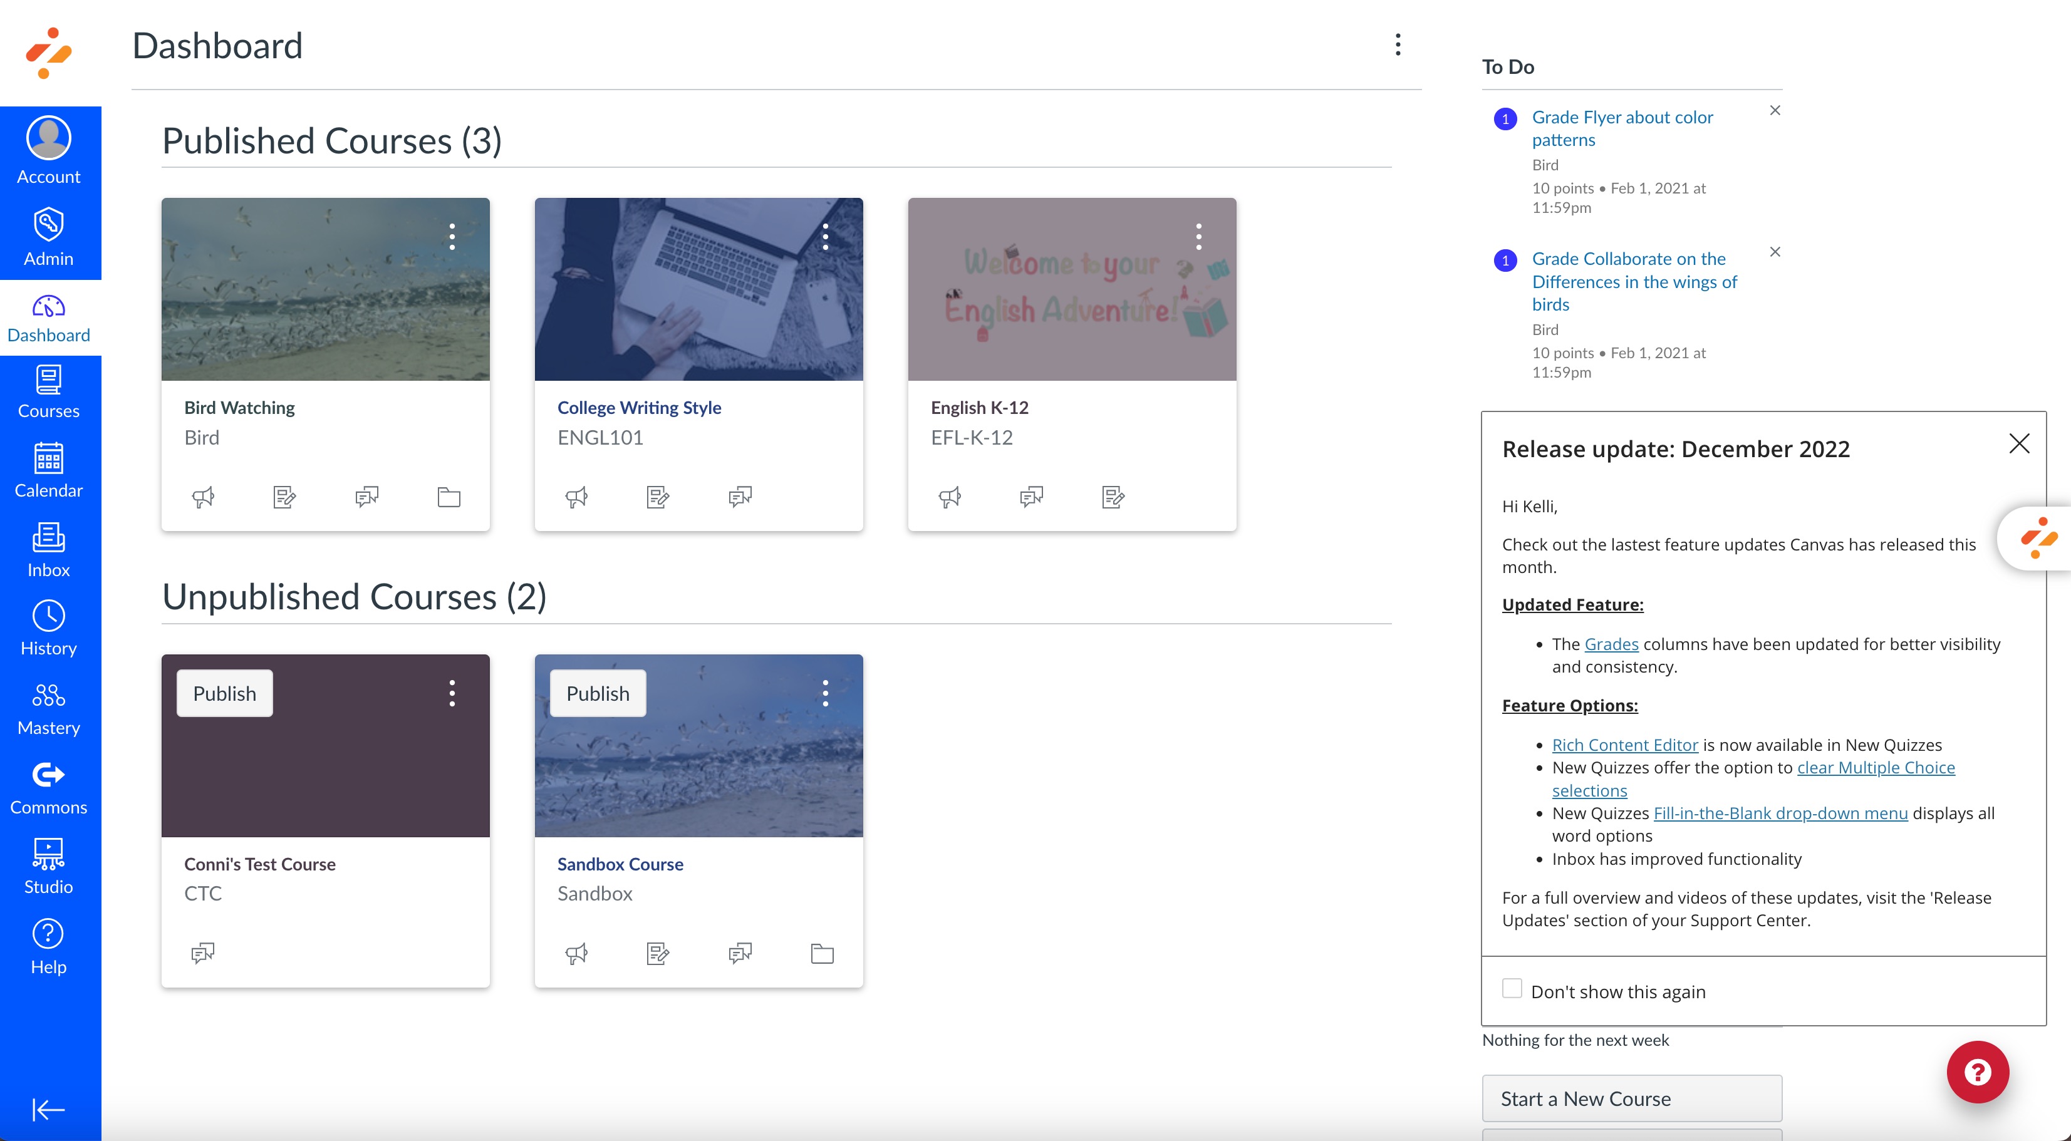The height and width of the screenshot is (1141, 2071).
Task: Publish Conni's Test Course
Action: (224, 693)
